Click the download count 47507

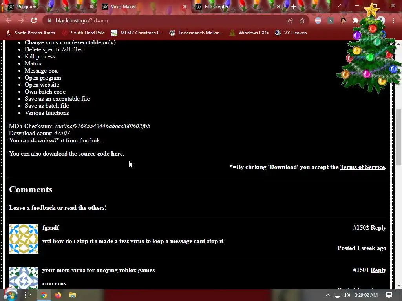click(62, 133)
